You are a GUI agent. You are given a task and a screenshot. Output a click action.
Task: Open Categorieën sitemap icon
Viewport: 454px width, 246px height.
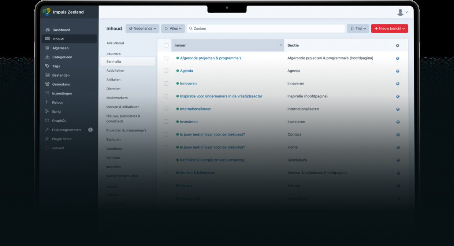(47, 57)
